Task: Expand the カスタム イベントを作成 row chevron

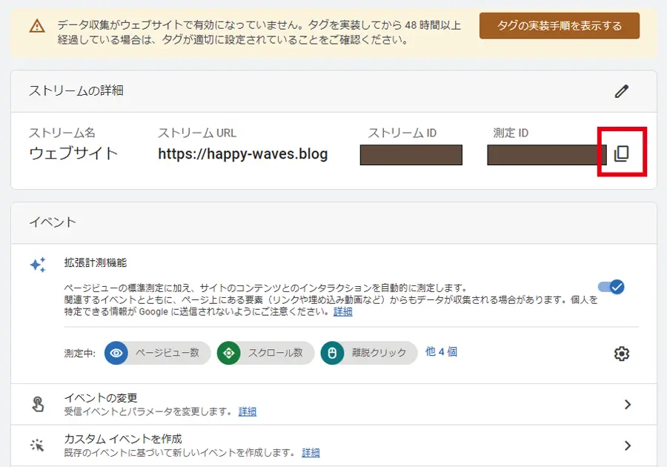Action: click(627, 446)
